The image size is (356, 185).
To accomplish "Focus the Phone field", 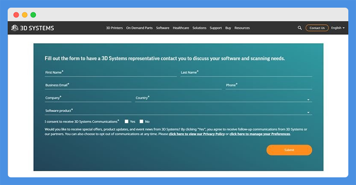I will [269, 85].
